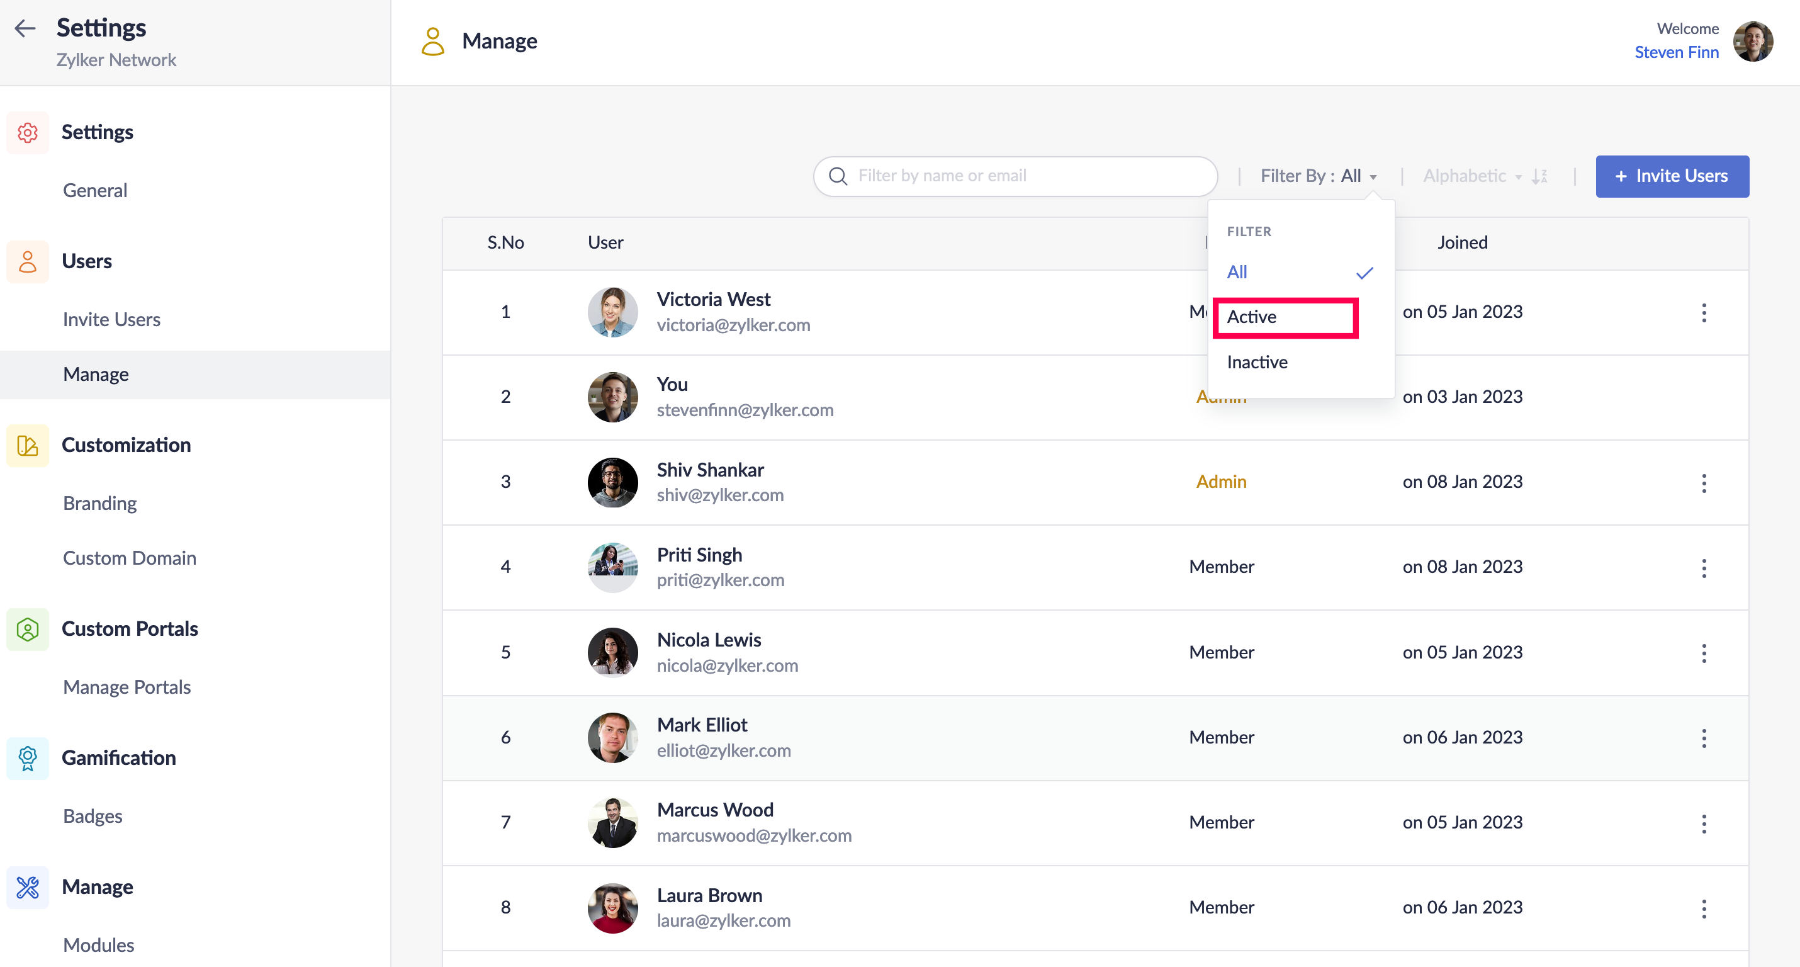Click the back arrow next to Settings

click(x=25, y=28)
